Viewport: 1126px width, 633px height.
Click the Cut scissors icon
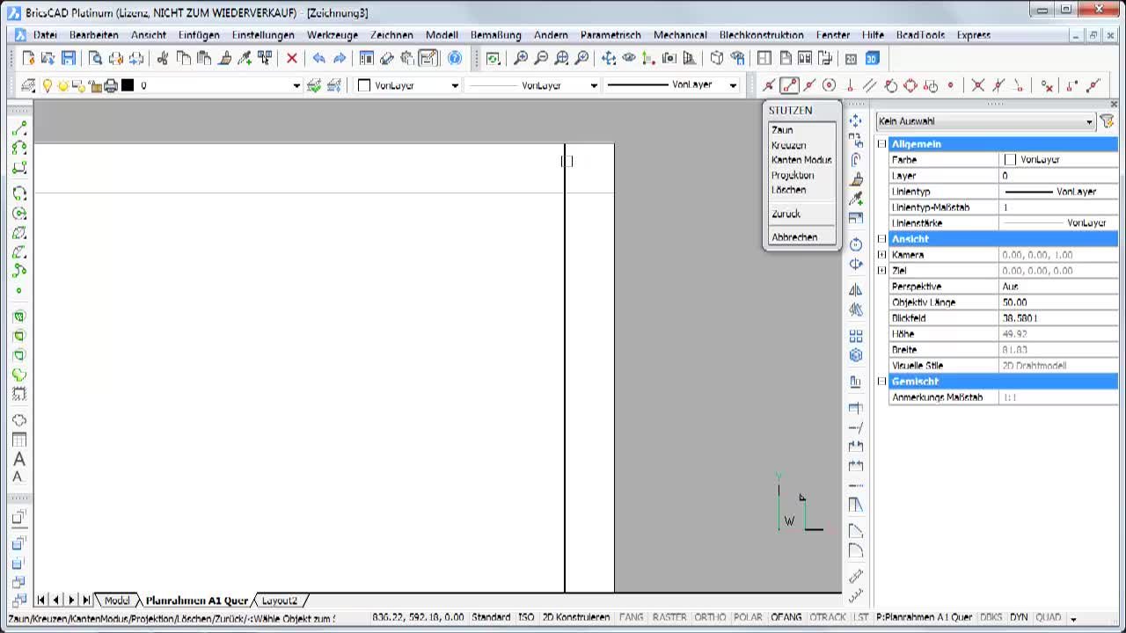163,58
